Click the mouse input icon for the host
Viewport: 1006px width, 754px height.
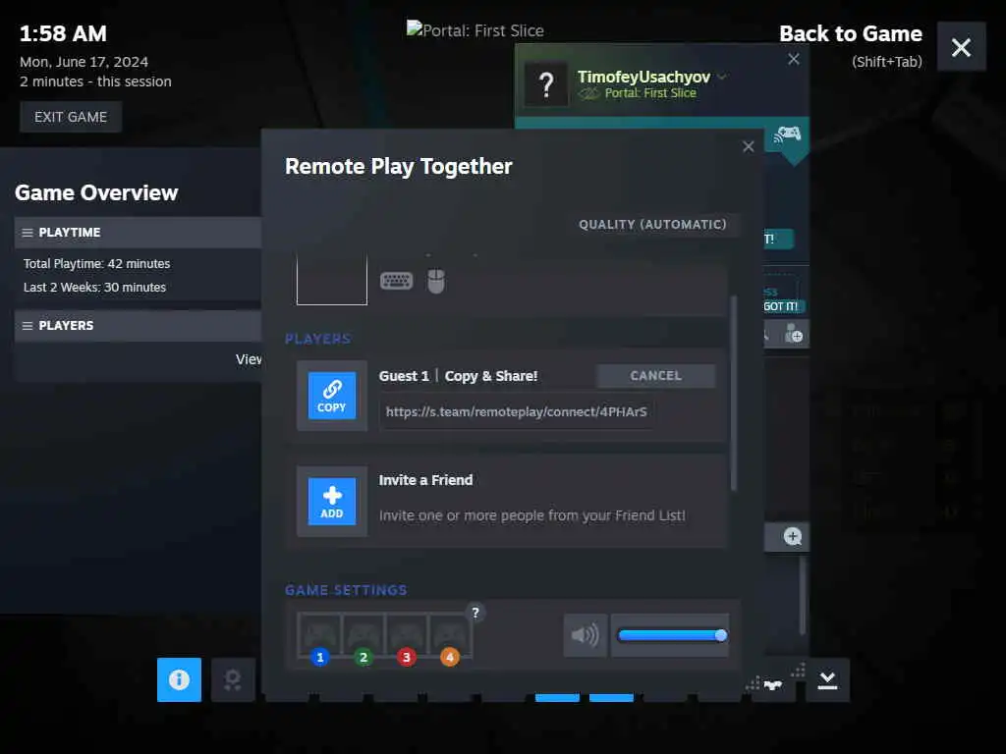point(435,282)
